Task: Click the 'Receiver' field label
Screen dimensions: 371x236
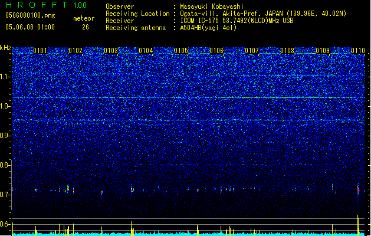Action: pos(120,21)
